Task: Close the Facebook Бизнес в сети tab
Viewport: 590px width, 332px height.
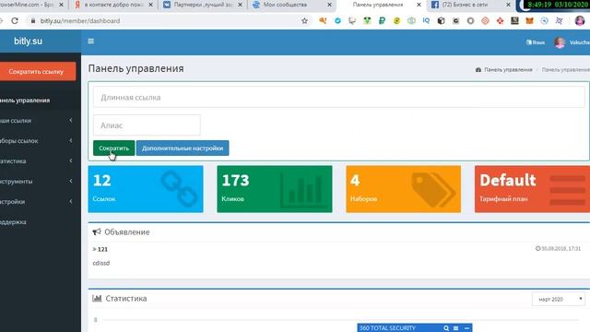Action: pos(508,5)
